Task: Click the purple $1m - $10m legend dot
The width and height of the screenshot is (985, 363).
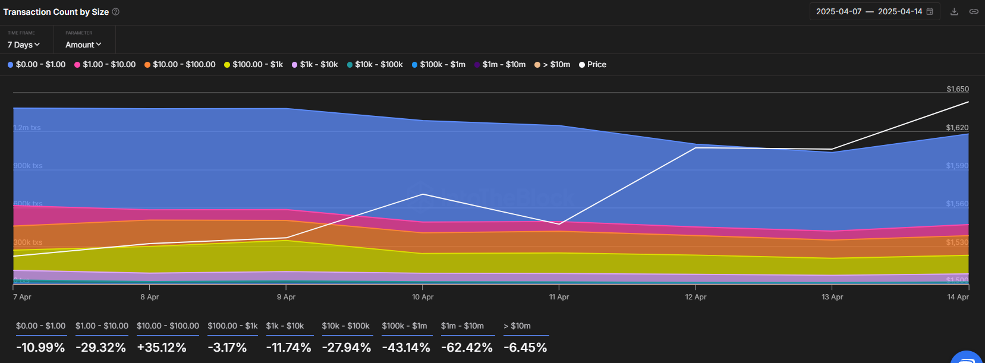Action: [477, 65]
